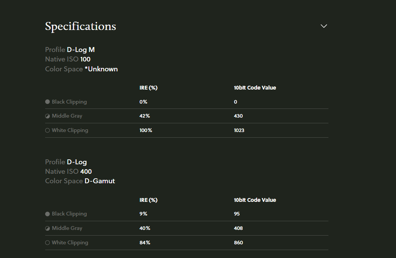Viewport: 396px width, 258px height.
Task: Select the 9% black clipping IRE value
Action: click(x=144, y=214)
